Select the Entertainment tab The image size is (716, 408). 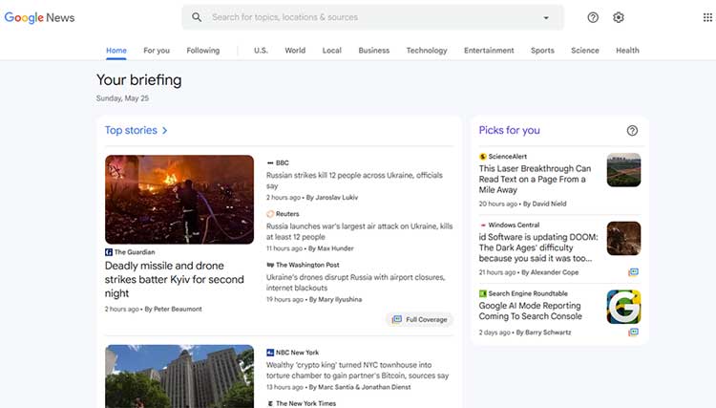pyautogui.click(x=489, y=51)
